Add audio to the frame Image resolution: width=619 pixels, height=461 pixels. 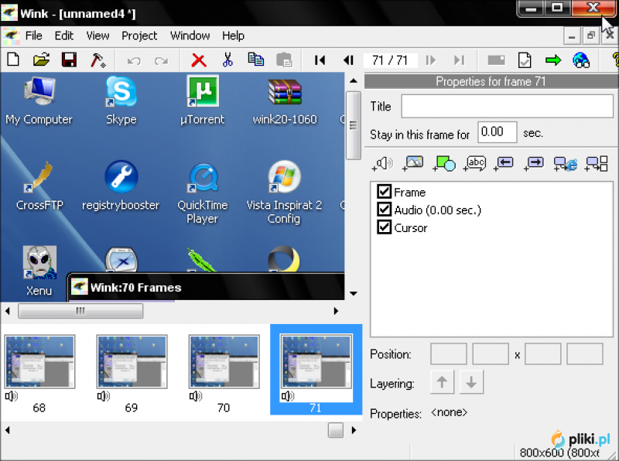coord(382,163)
